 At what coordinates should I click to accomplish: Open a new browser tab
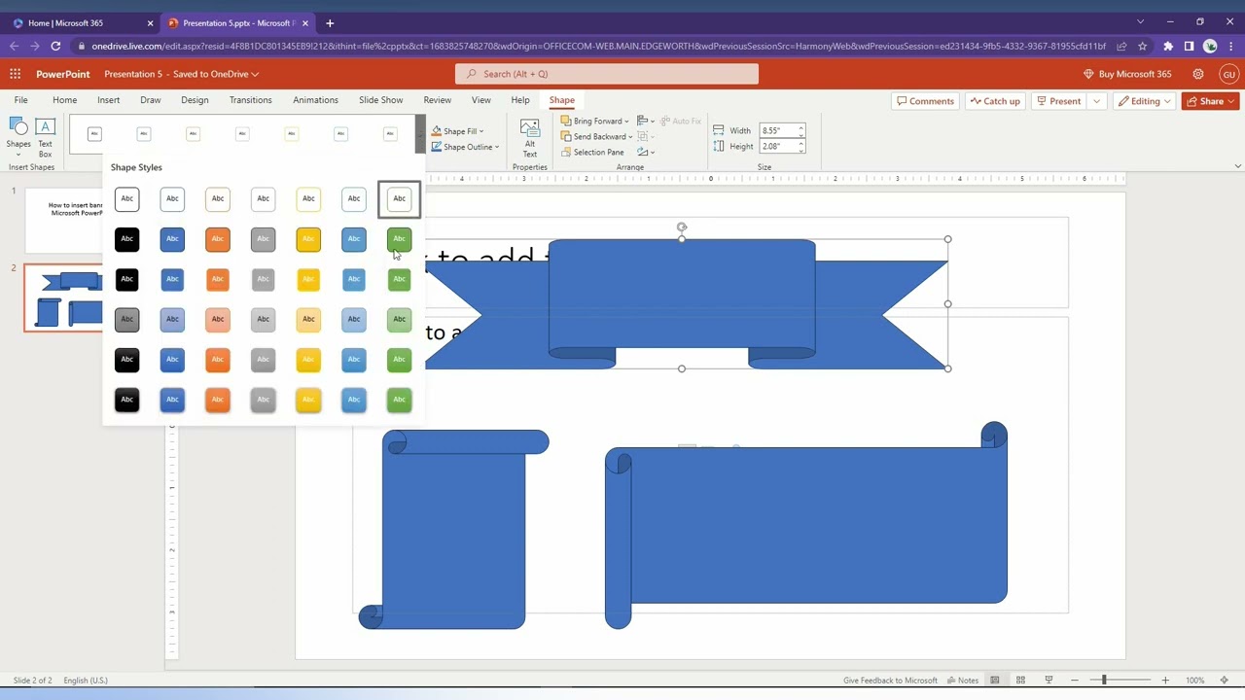pos(330,22)
